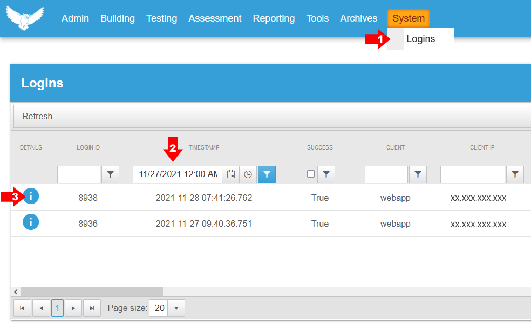The image size is (531, 331).
Task: Open the Timestamp clock time picker
Action: coord(248,174)
